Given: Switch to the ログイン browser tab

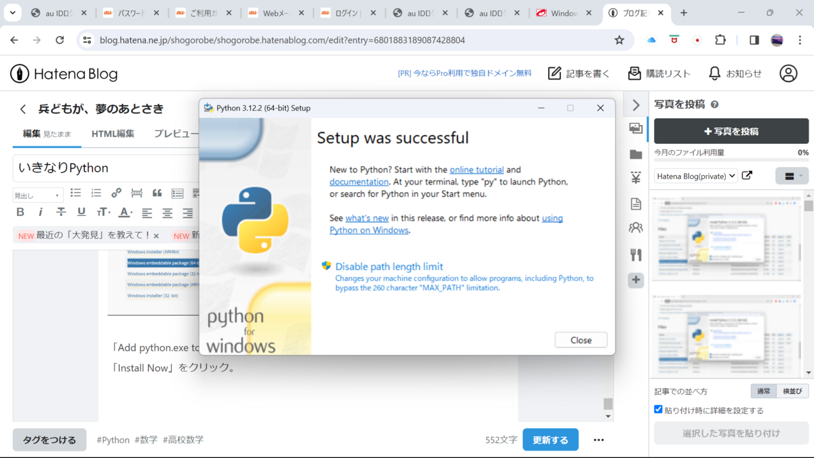Looking at the screenshot, I should pyautogui.click(x=347, y=13).
